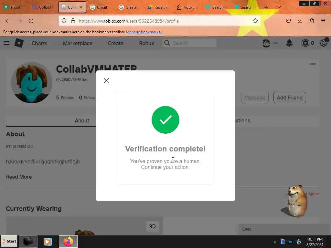
Task: Open the extensions puzzle icon
Action: (312, 21)
